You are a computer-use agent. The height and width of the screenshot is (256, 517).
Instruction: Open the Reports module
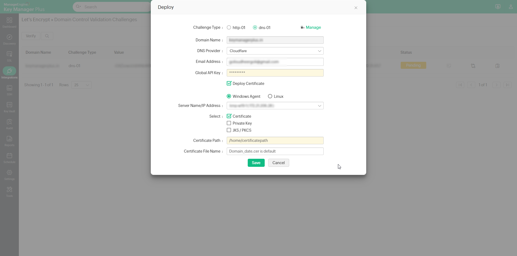9,140
